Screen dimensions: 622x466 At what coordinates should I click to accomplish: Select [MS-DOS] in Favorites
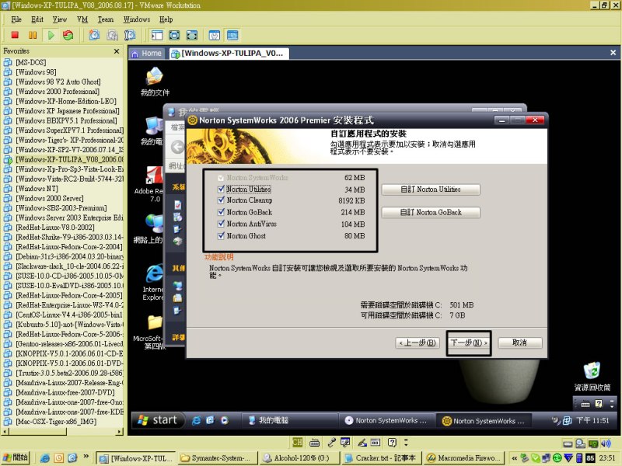click(31, 62)
